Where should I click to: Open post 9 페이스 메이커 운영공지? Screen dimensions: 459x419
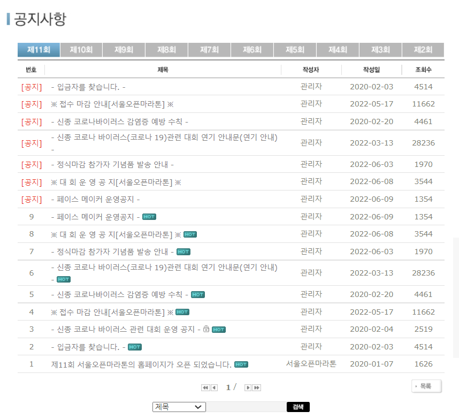click(95, 217)
